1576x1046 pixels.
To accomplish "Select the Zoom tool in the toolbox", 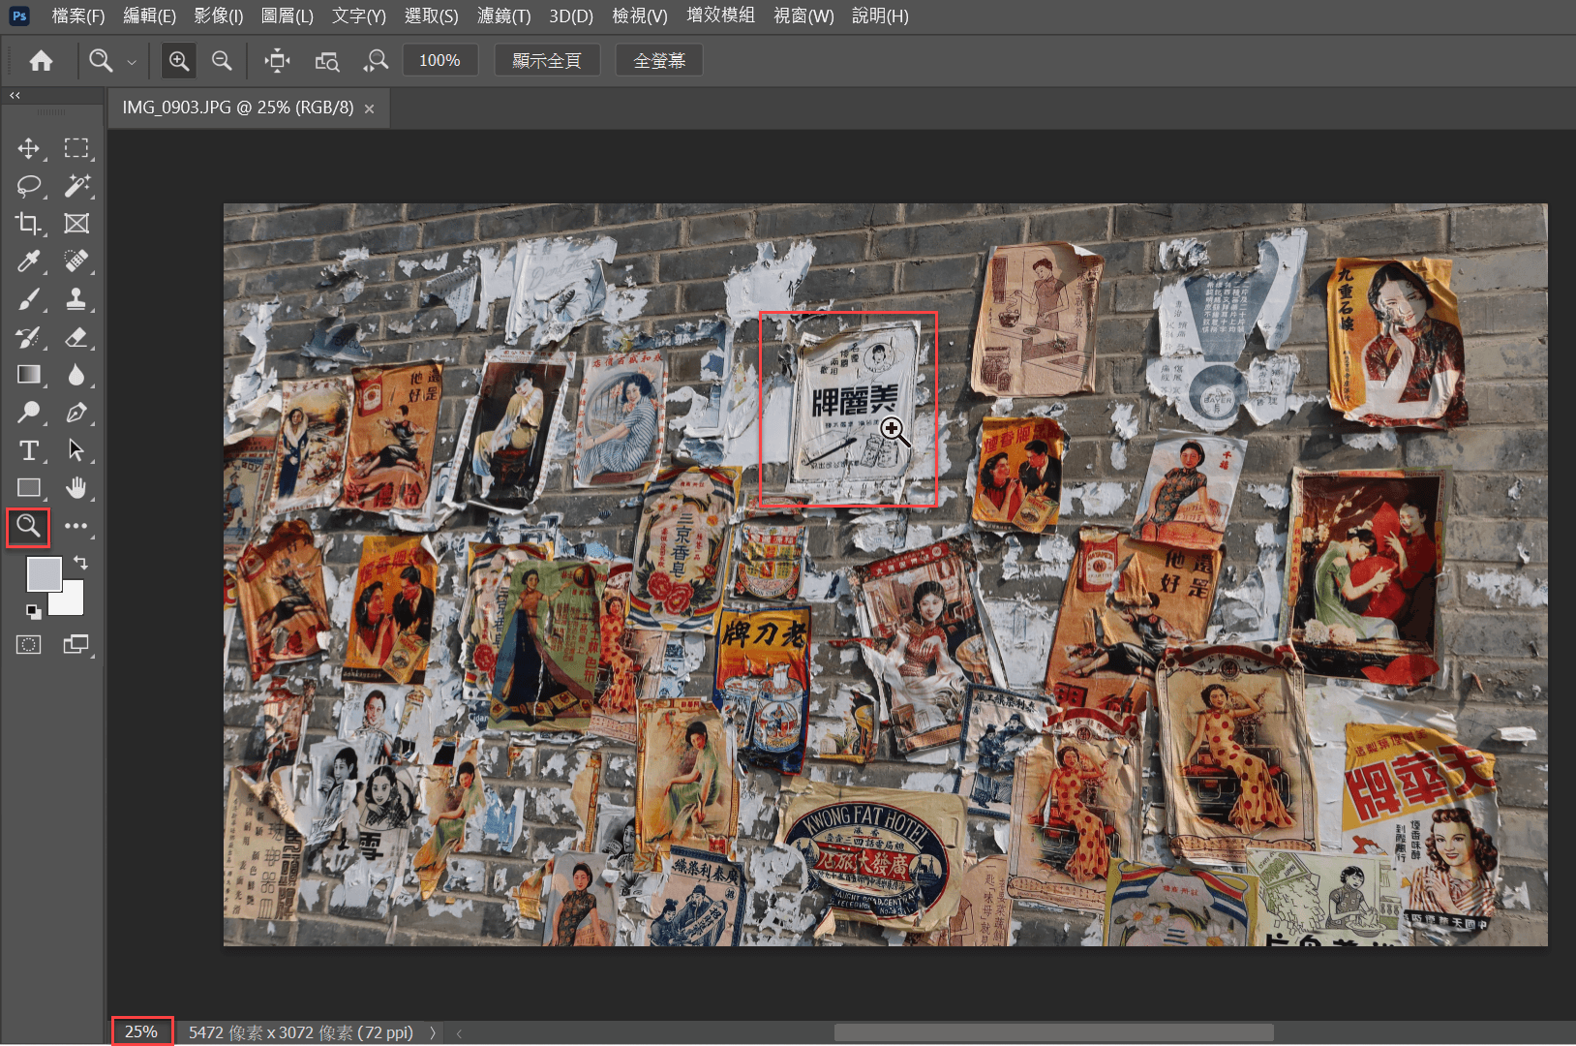I will coord(28,526).
